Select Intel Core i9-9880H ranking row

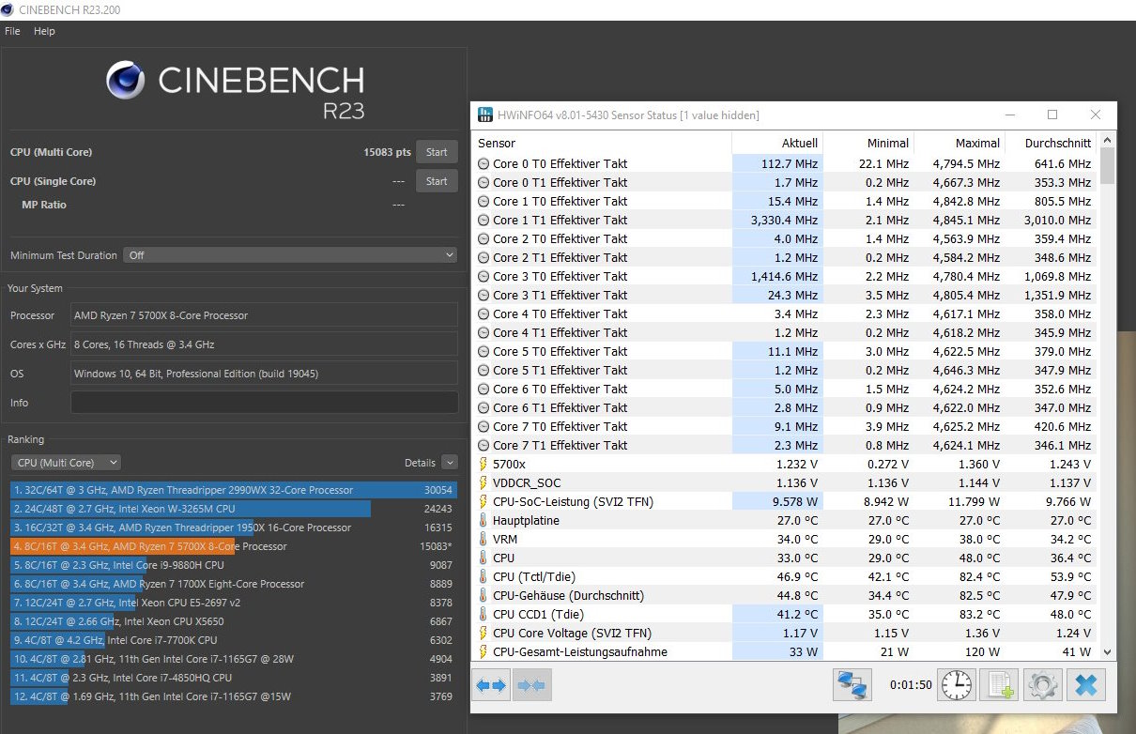point(234,565)
